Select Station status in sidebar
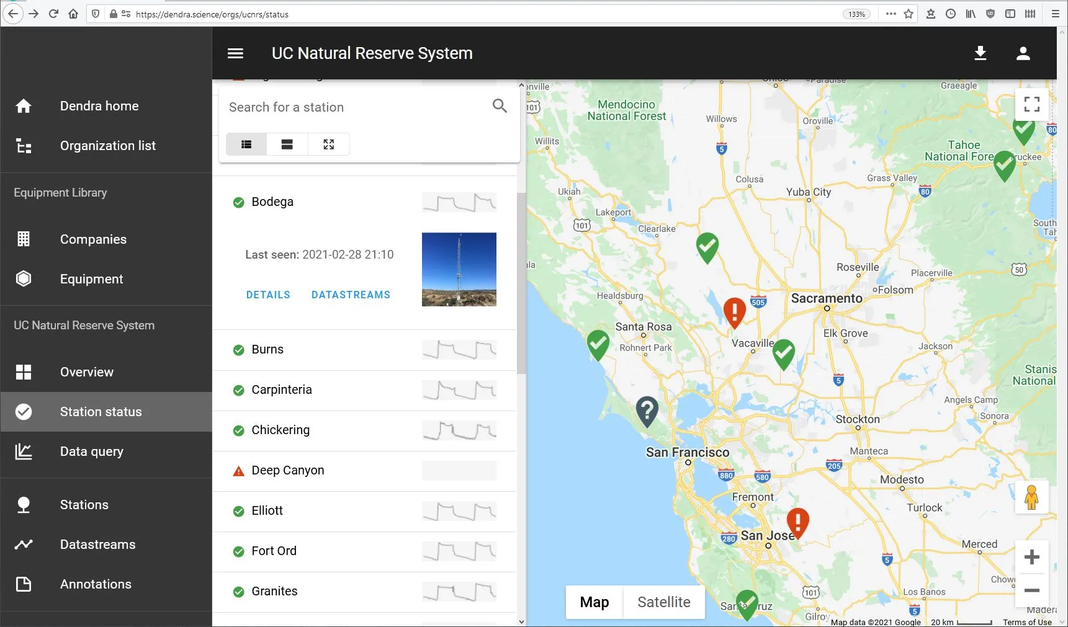Viewport: 1068px width, 627px height. tap(106, 412)
